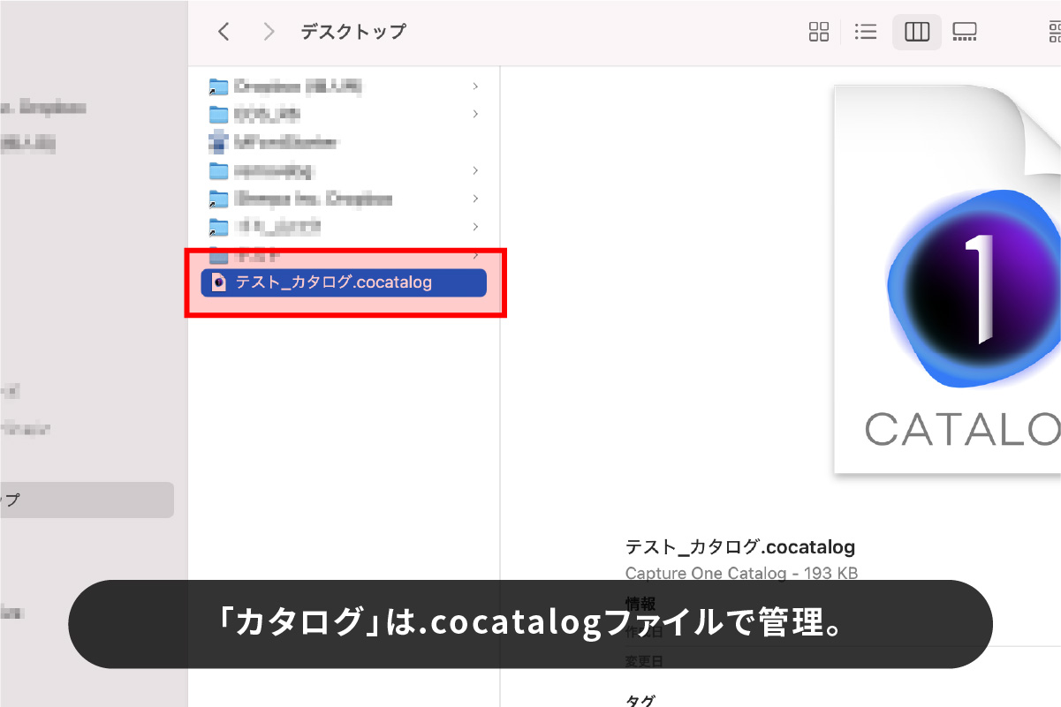
Task: Go forward with the right chevron button
Action: pos(269,32)
